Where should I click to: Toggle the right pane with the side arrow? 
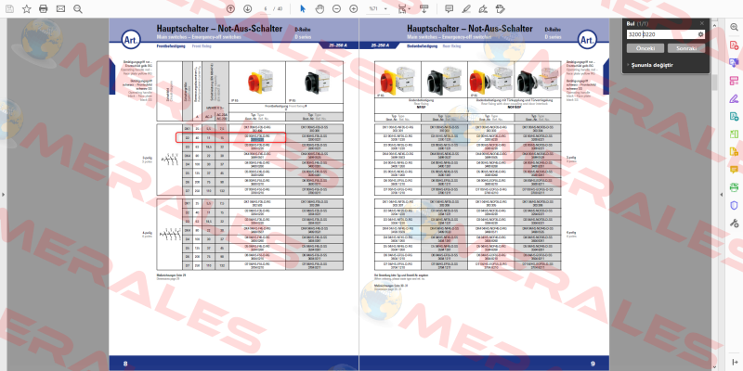(x=722, y=194)
